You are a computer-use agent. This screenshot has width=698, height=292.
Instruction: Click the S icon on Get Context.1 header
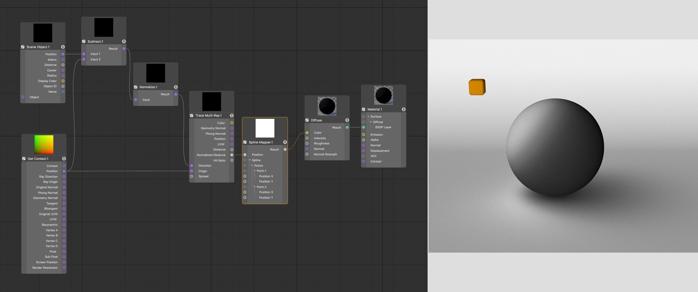pos(64,159)
